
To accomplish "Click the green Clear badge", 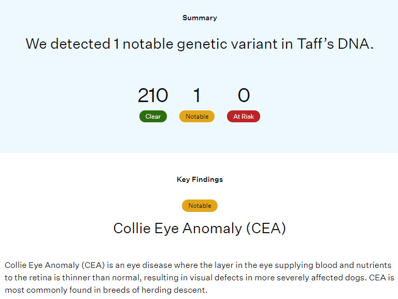I will pyautogui.click(x=153, y=117).
